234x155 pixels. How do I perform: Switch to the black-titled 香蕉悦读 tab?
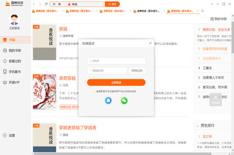tap(146, 11)
